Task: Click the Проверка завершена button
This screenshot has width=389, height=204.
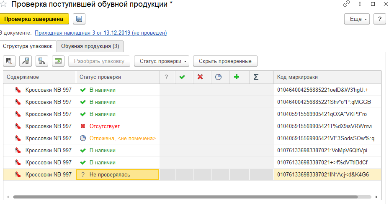Action: pyautogui.click(x=34, y=19)
